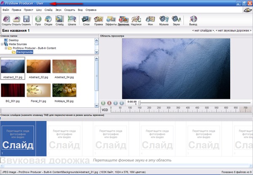Open Вывод output toolbar icon
Image resolution: width=253 pixels, height=175 pixels.
(x=193, y=21)
